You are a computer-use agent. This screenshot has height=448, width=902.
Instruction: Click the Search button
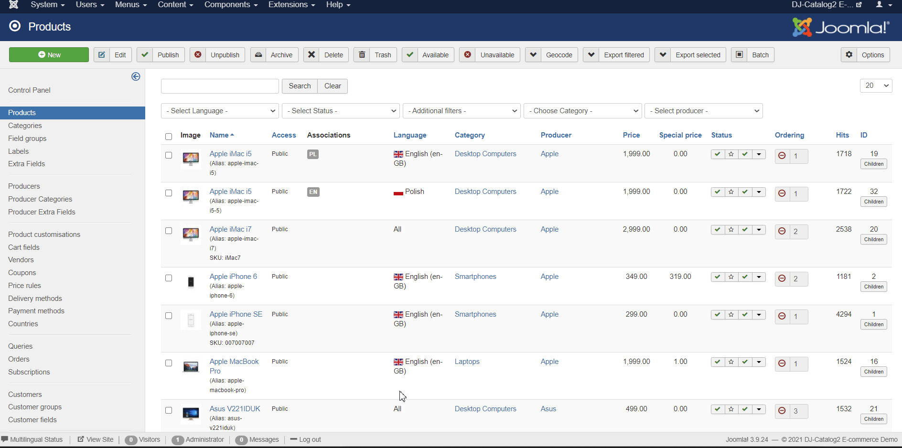(x=300, y=86)
